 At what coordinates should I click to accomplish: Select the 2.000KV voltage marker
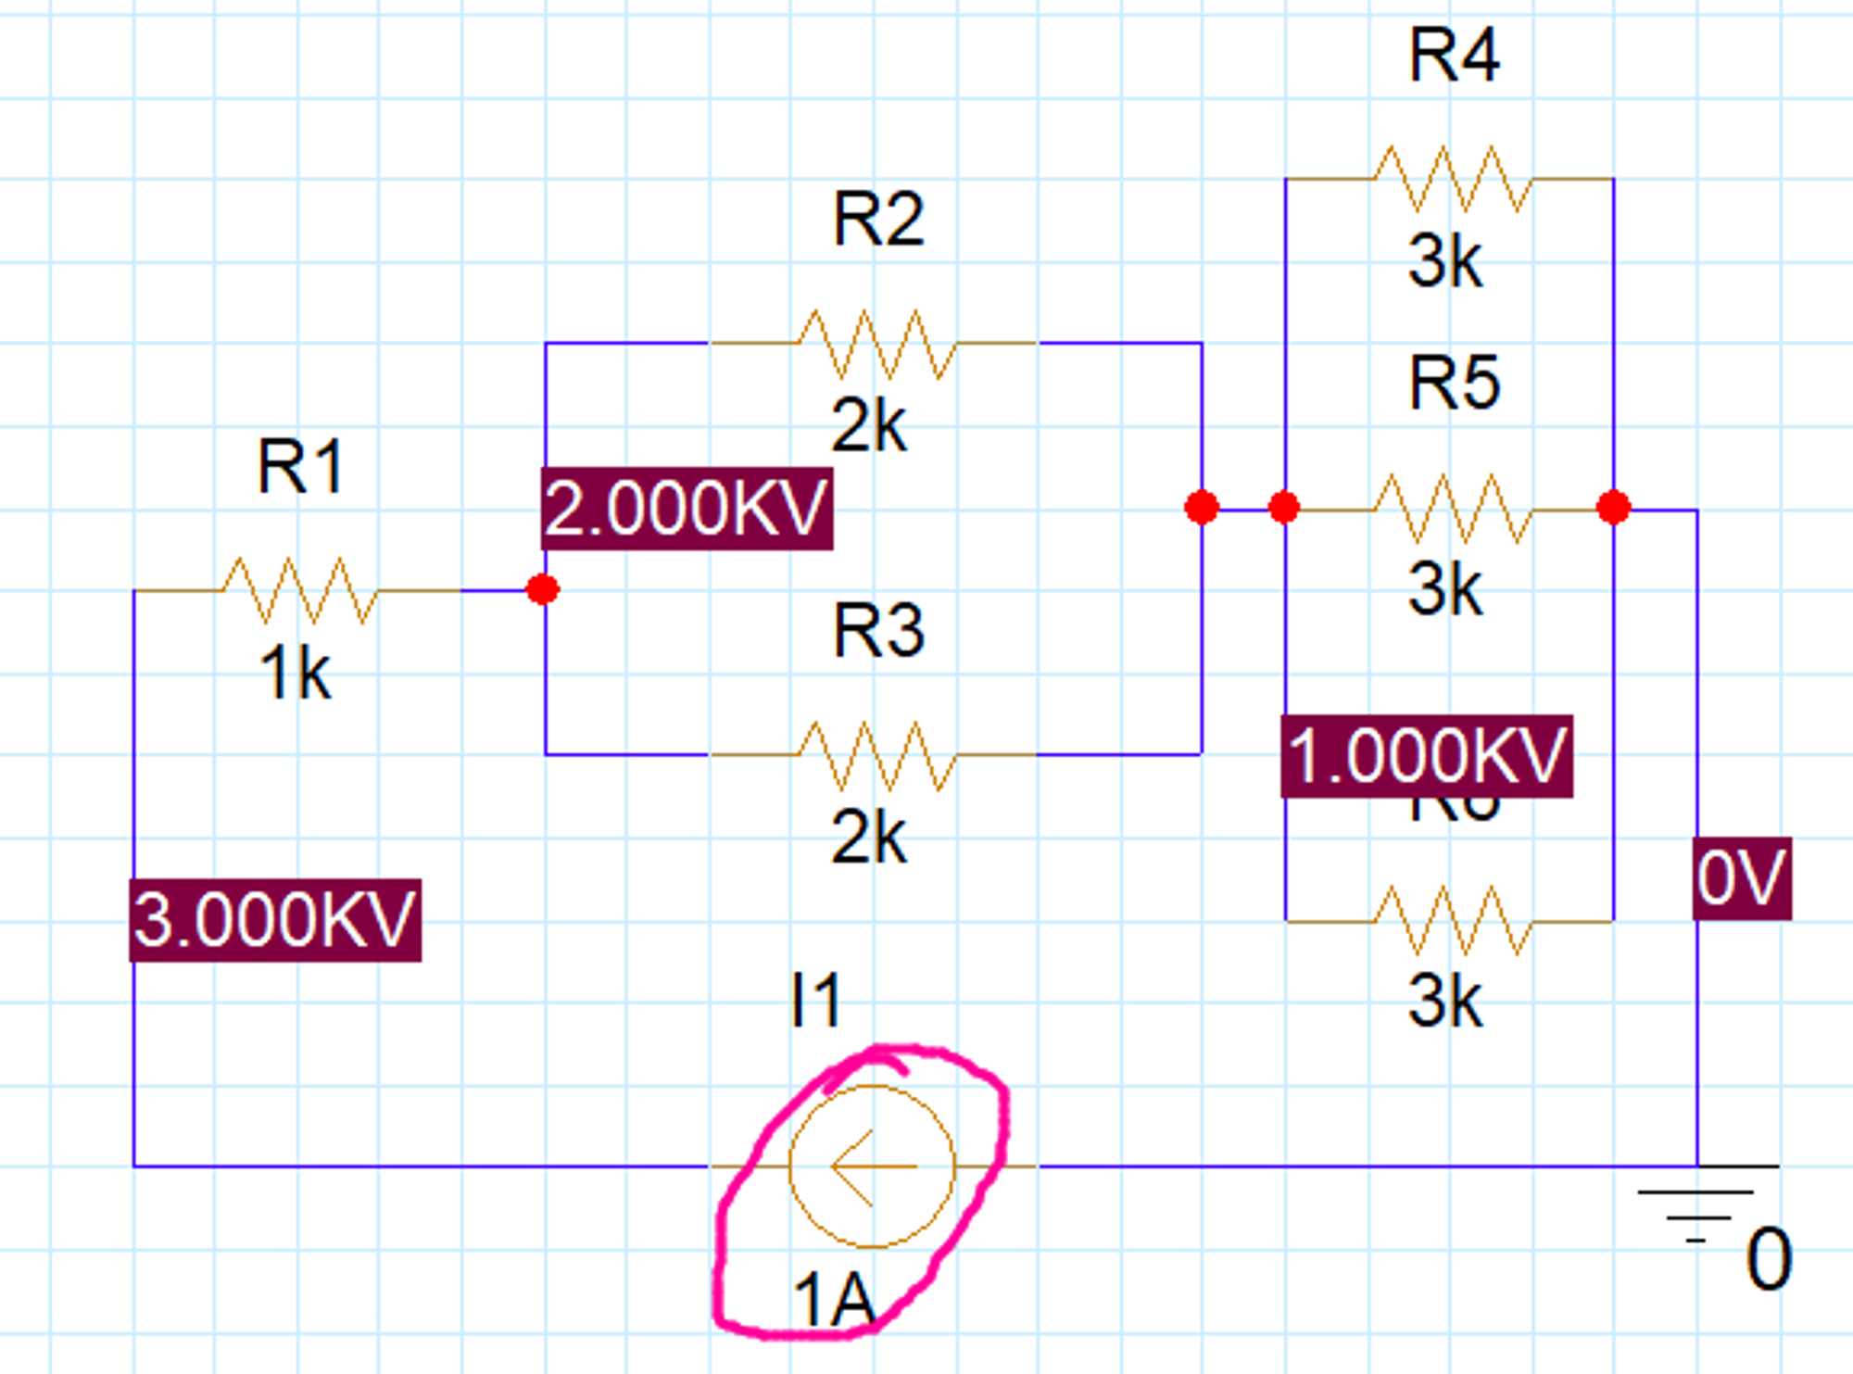click(x=687, y=509)
